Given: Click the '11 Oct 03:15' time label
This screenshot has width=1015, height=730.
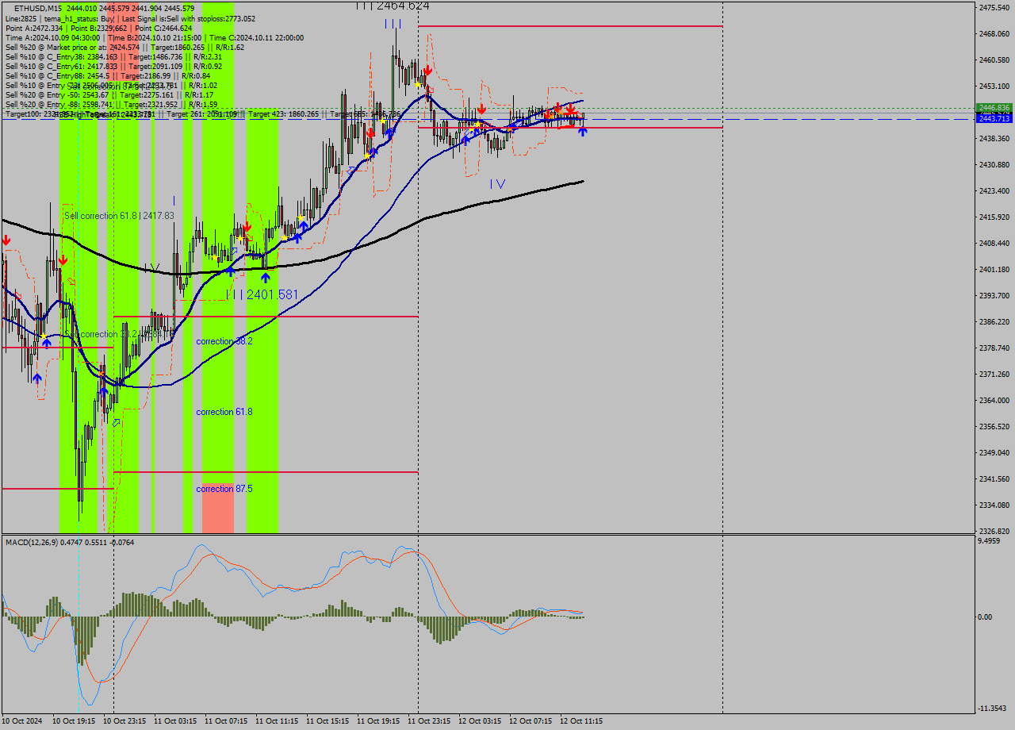Looking at the screenshot, I should (x=175, y=721).
